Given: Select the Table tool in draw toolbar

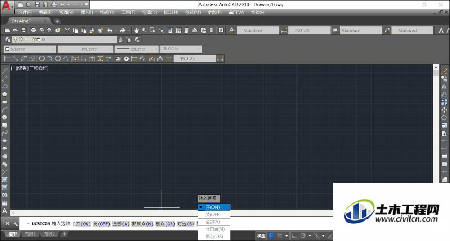Looking at the screenshot, I should point(4,203).
